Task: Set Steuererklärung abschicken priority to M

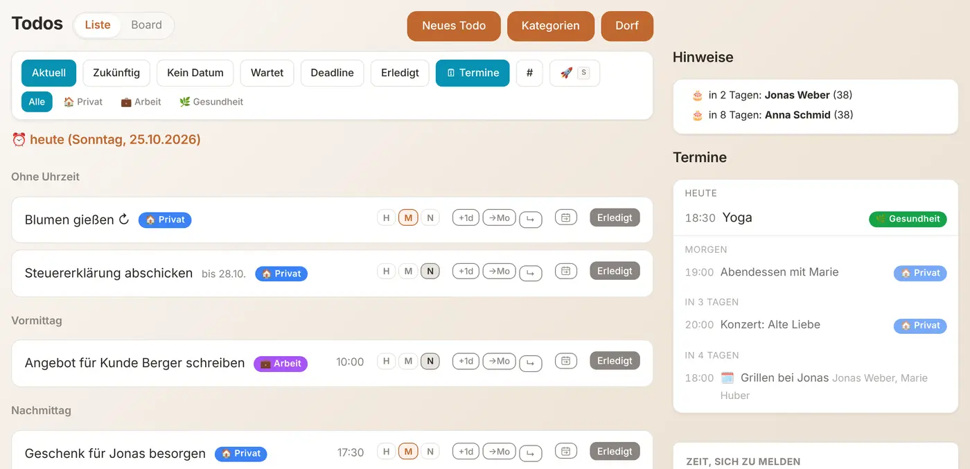Action: tap(409, 271)
